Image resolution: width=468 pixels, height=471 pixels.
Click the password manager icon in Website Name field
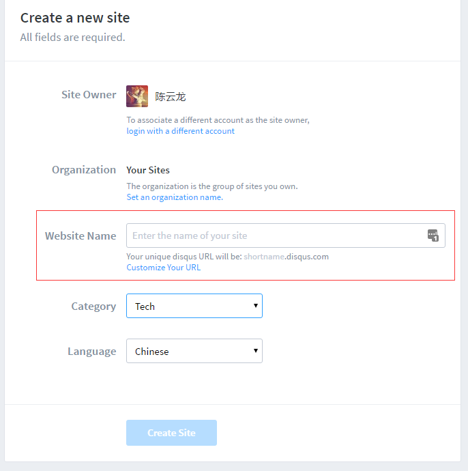433,235
